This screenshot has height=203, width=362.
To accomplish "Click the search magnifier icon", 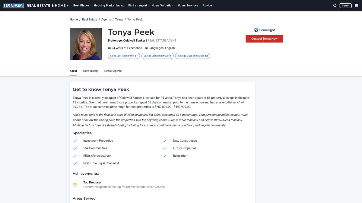I will (335, 5).
